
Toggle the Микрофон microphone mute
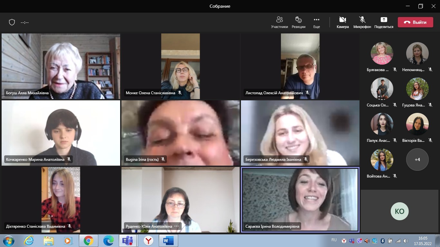[x=362, y=23]
